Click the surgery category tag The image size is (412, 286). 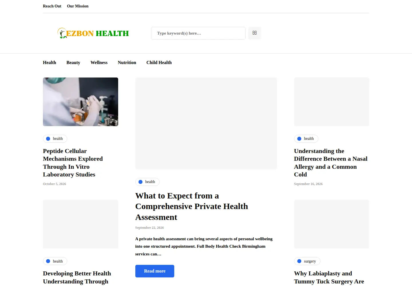tap(307, 261)
